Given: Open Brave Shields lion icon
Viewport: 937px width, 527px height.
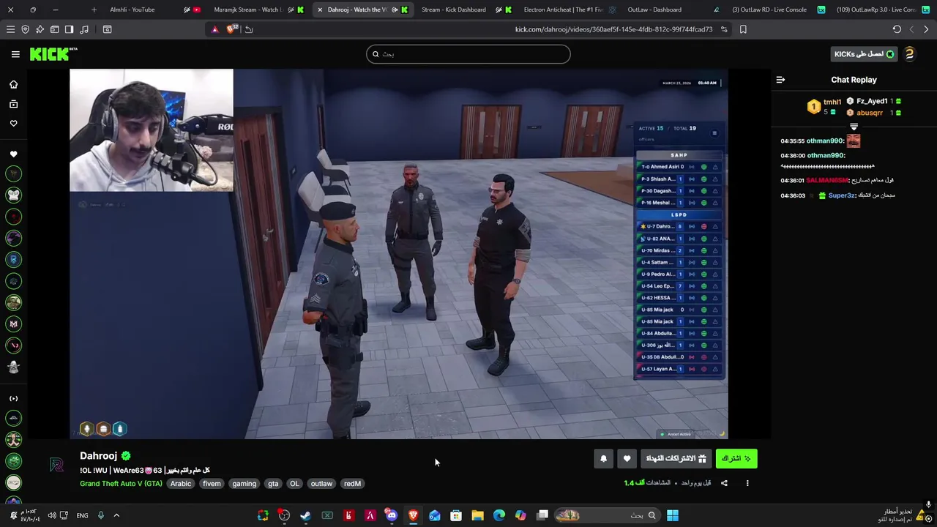Looking at the screenshot, I should pyautogui.click(x=231, y=29).
